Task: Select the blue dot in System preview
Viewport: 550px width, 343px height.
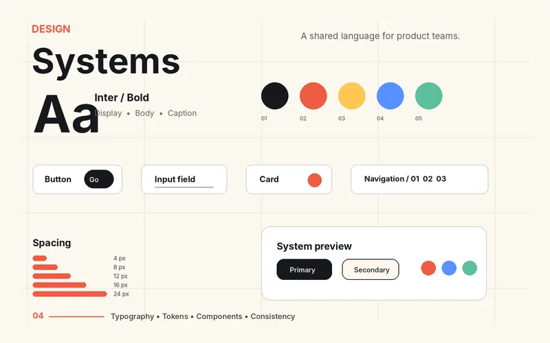Action: pos(449,268)
